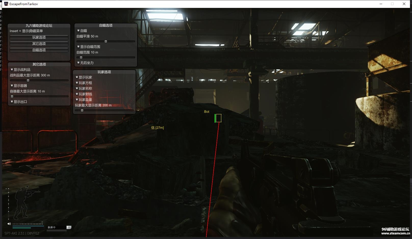Toggle the 自瞄 checkbox
The width and height of the screenshot is (412, 239).
pyautogui.click(x=78, y=31)
